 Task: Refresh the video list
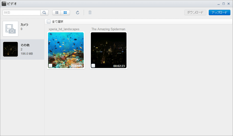tap(78, 12)
